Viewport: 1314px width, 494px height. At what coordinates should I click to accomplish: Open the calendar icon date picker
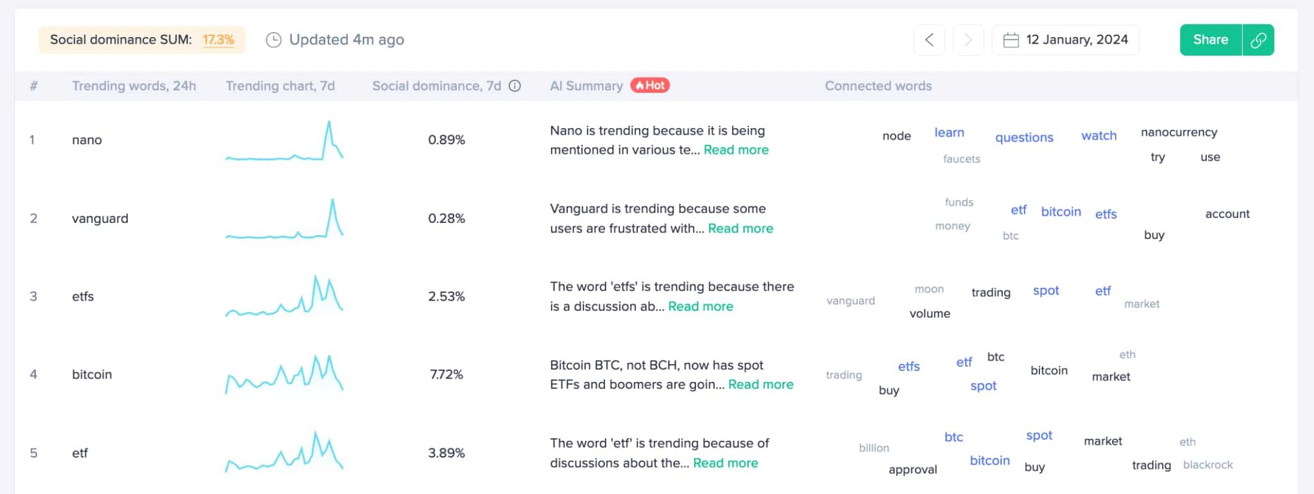click(x=1011, y=40)
